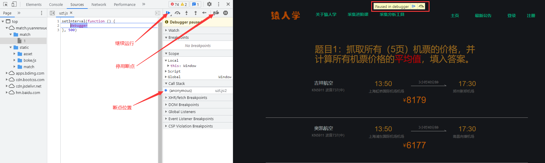Open the Console tab
The image size is (545, 163).
(x=56, y=4)
